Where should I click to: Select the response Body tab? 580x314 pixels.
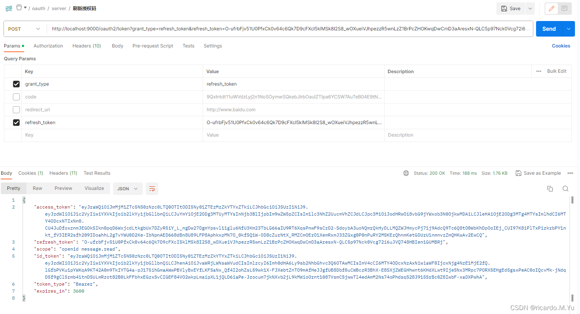point(6,173)
